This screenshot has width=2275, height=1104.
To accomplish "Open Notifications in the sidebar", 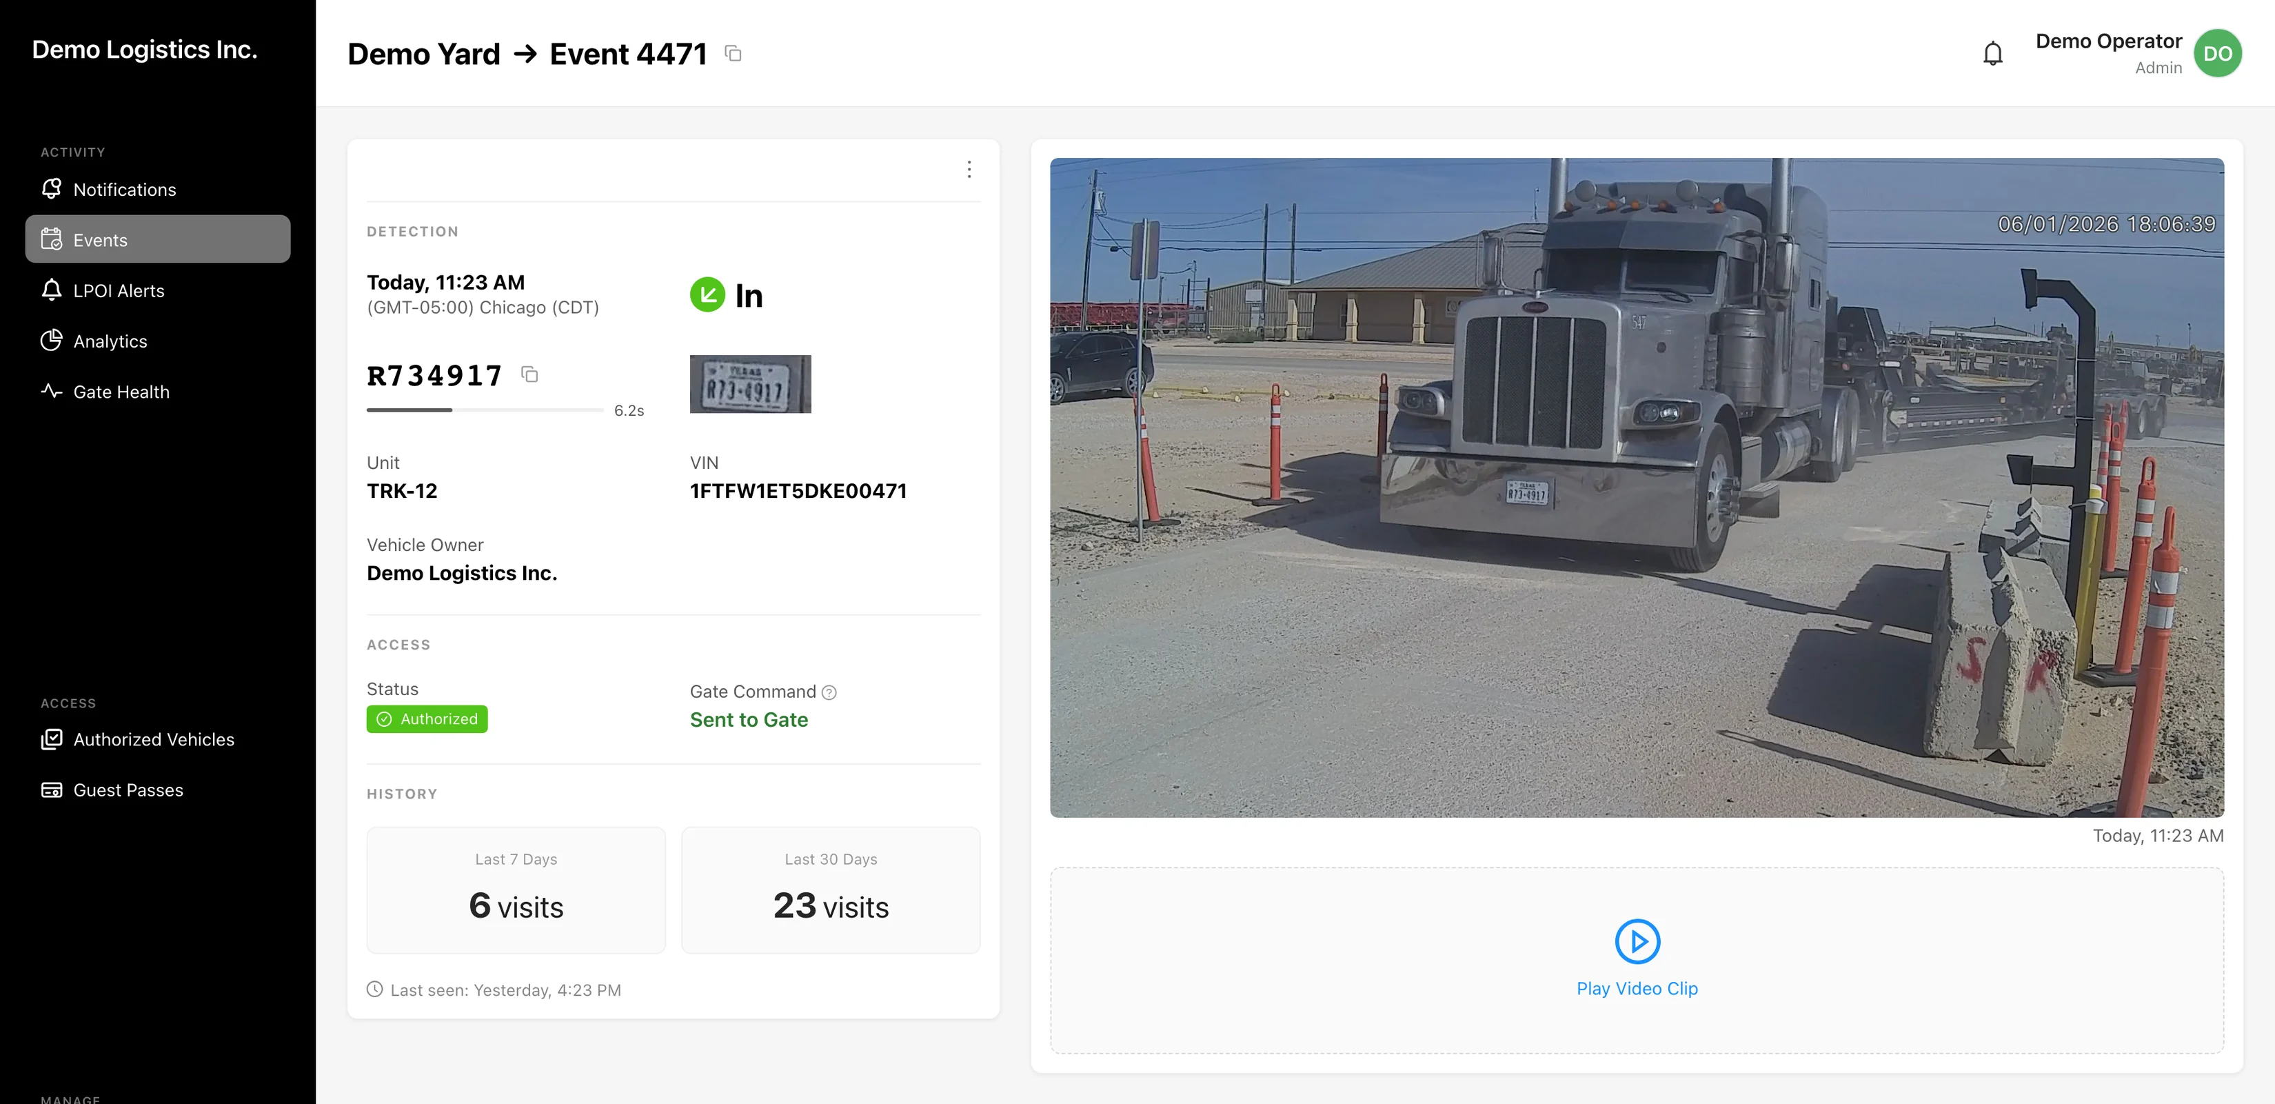I will click(x=157, y=189).
